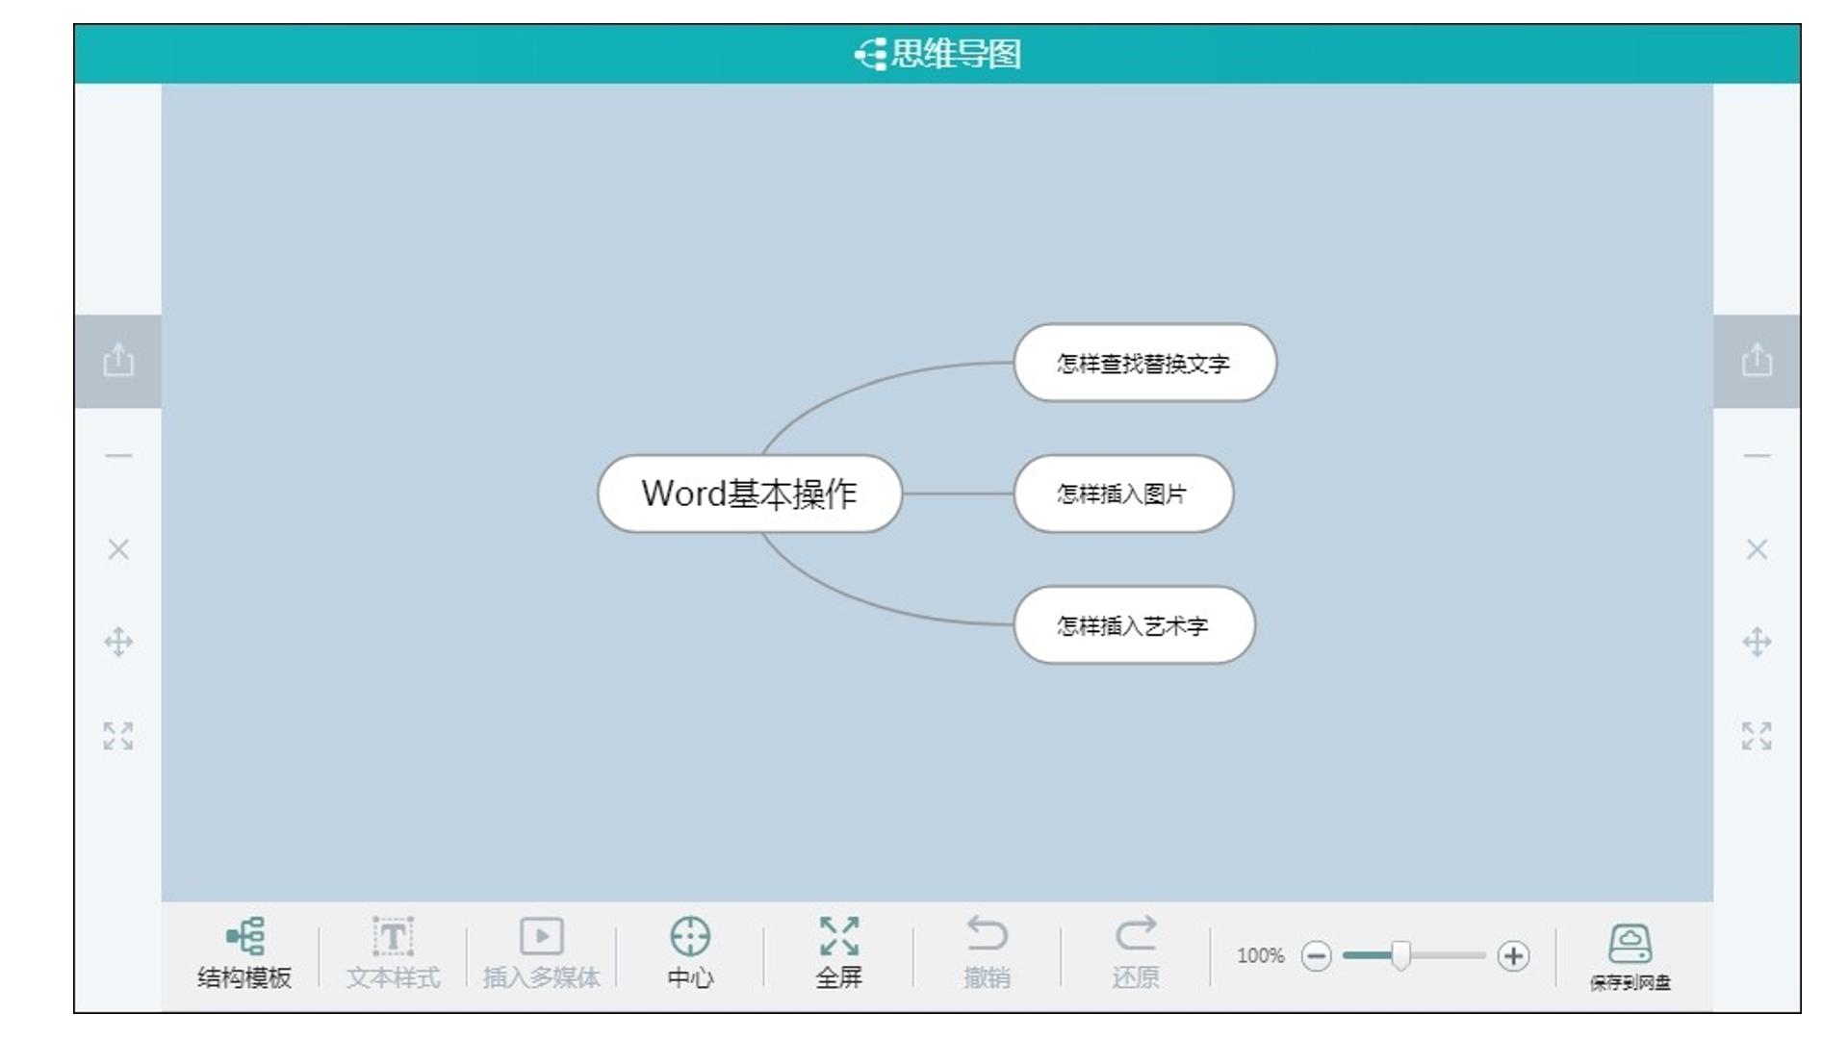Center the map with 中心 icon
The height and width of the screenshot is (1039, 1848).
(x=690, y=936)
